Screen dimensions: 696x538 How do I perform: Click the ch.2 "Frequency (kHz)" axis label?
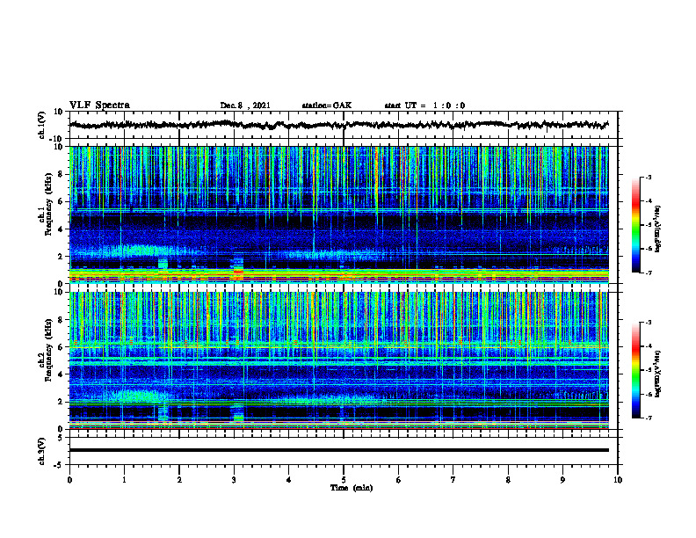(x=49, y=349)
